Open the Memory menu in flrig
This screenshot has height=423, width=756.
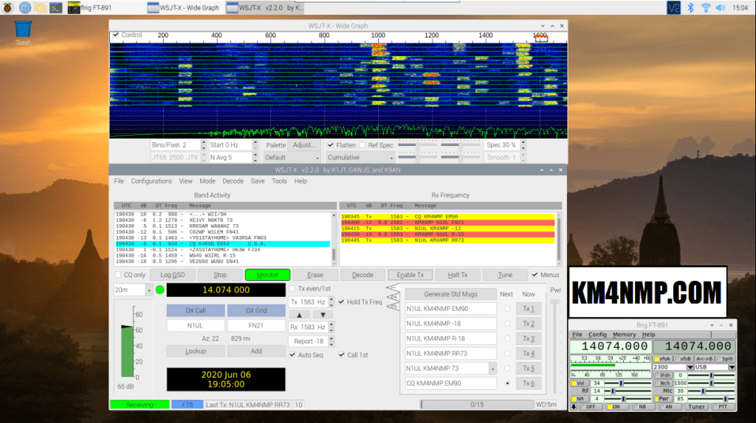click(x=624, y=335)
